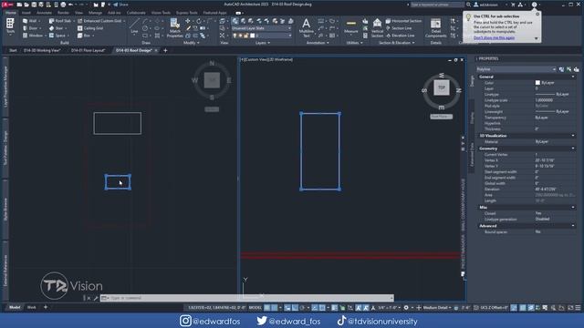The height and width of the screenshot is (328, 584).
Task: Open the Tools panel button
Action: pyautogui.click(x=10, y=26)
